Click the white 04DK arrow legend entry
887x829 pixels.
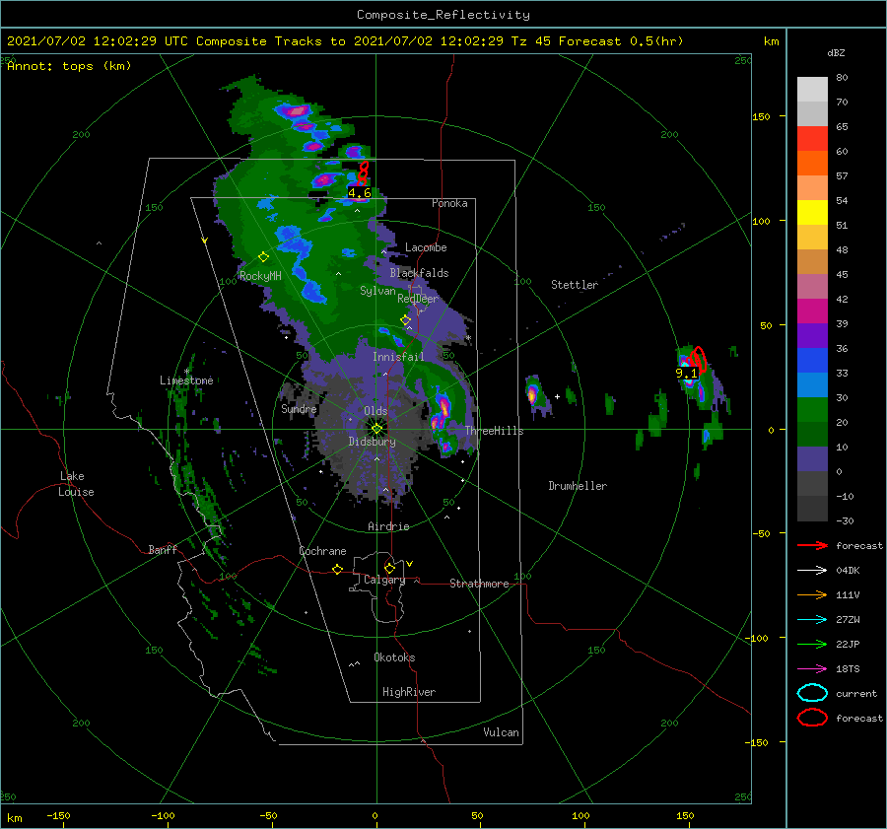click(x=812, y=570)
